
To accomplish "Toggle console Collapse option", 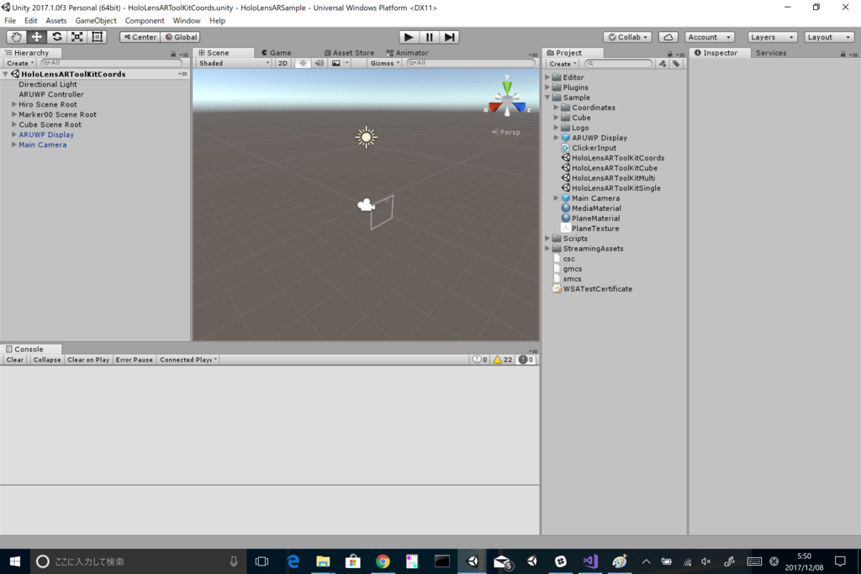I will click(x=47, y=360).
